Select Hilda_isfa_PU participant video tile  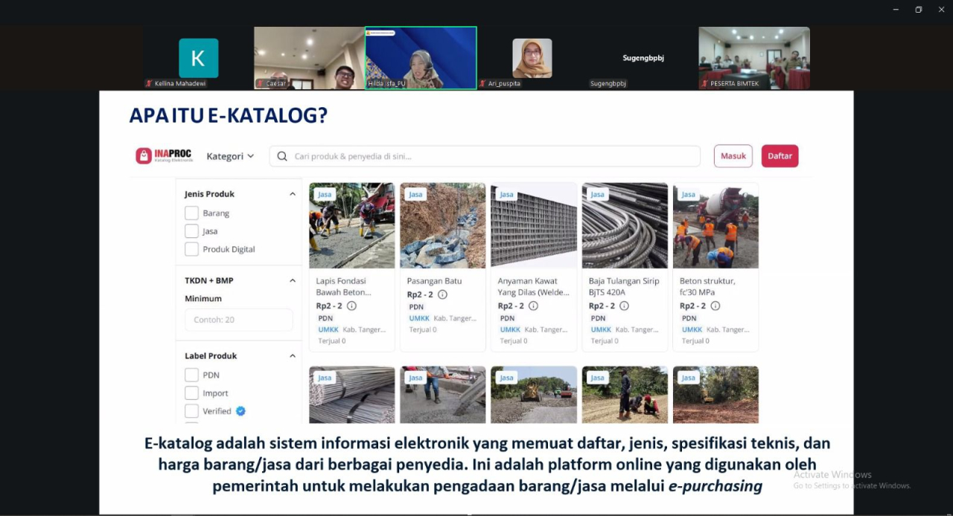click(x=421, y=58)
